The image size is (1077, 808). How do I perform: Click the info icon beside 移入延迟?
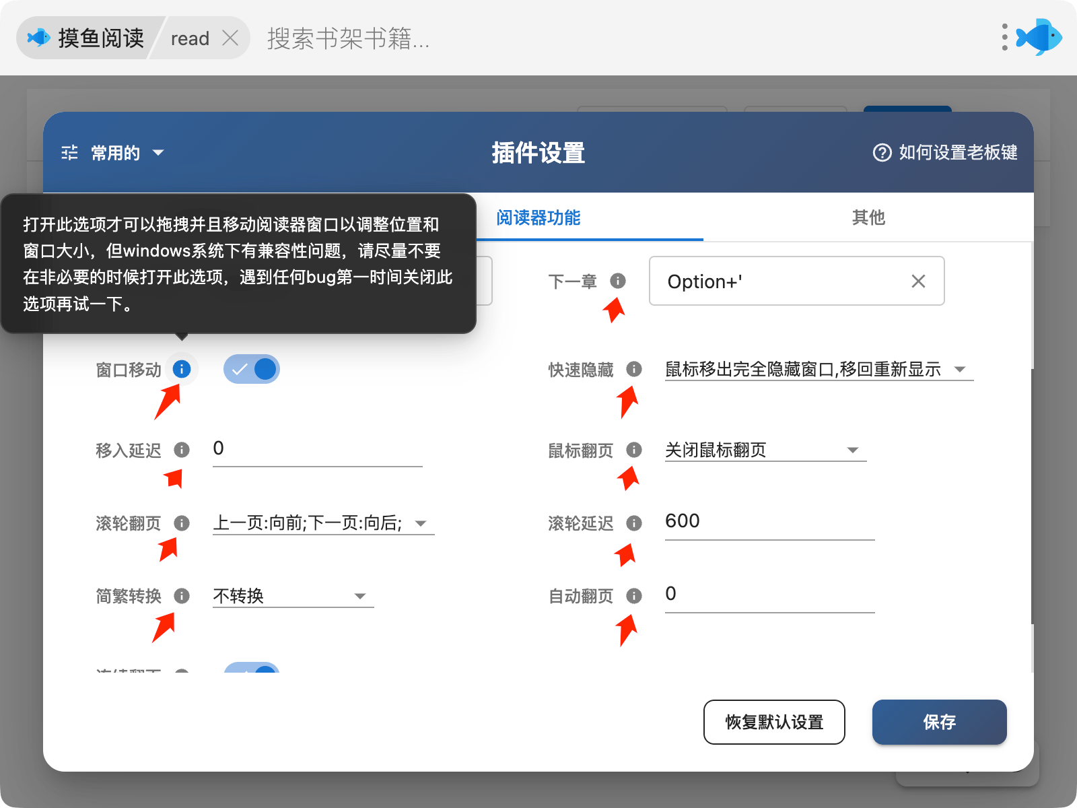tap(182, 450)
